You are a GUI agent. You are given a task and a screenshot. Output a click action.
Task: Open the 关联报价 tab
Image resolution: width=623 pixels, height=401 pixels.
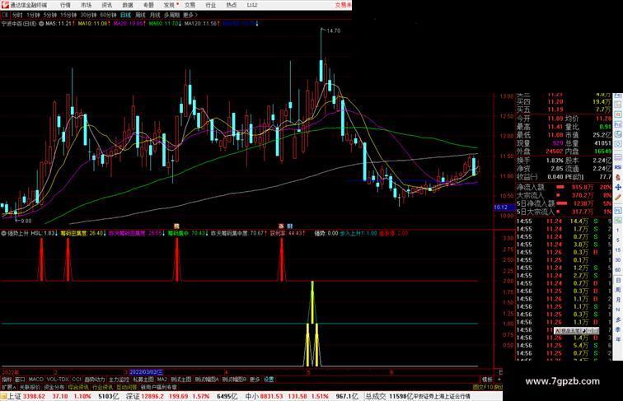click(30, 387)
